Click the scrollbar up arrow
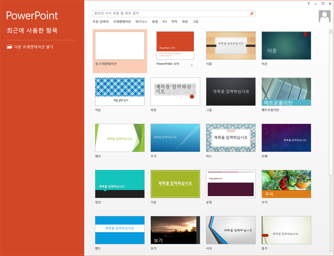Screen dimensions: 334x256 point(331,31)
